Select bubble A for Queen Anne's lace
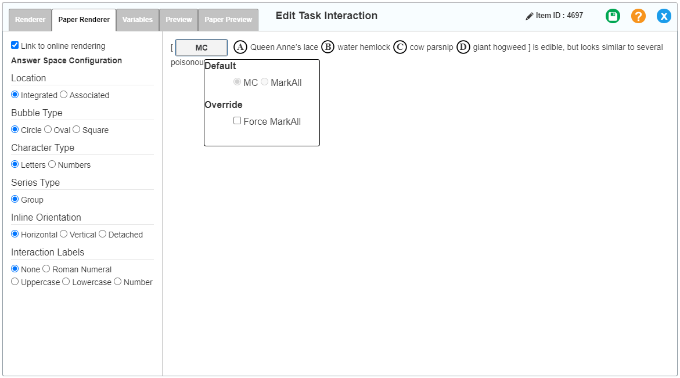680x378 pixels. [x=240, y=47]
